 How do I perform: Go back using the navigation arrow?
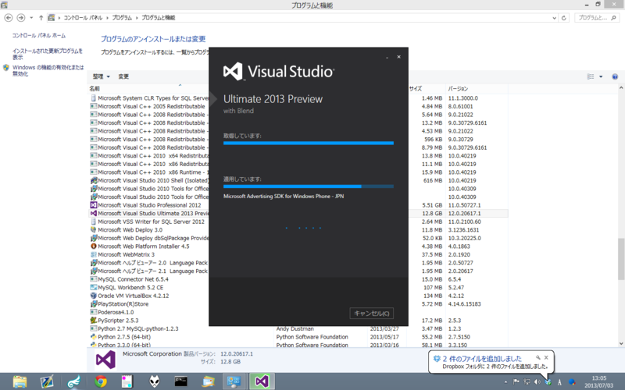pos(9,17)
